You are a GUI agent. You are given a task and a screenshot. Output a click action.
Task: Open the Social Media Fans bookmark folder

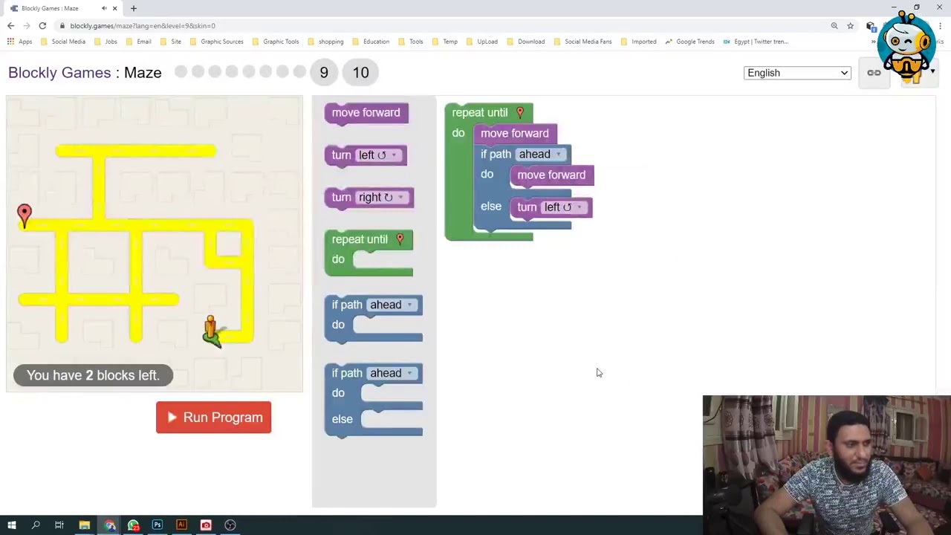pyautogui.click(x=582, y=42)
